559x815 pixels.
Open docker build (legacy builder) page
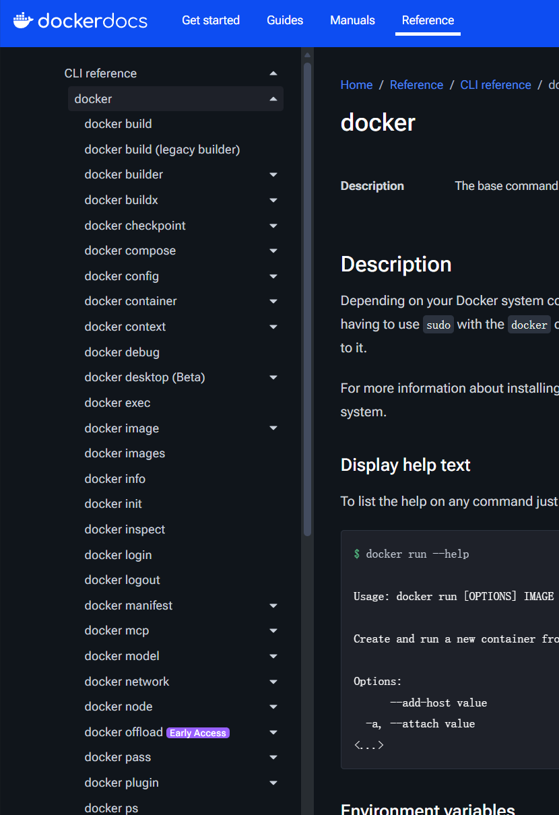tap(162, 150)
